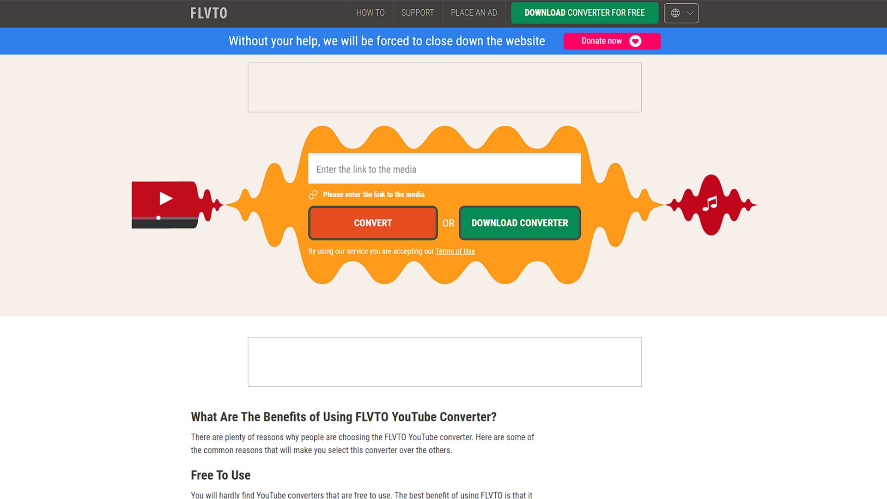Expand the globe language selector menu
Screen dimensions: 887x499
coord(680,13)
